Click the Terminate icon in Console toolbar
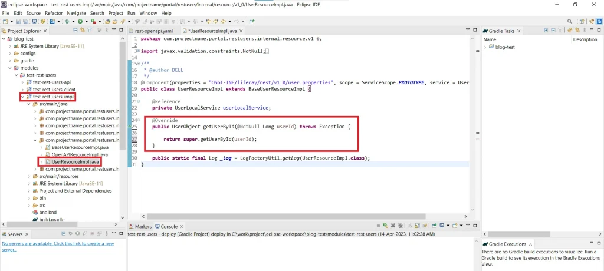The width and height of the screenshot is (604, 271). click(379, 226)
